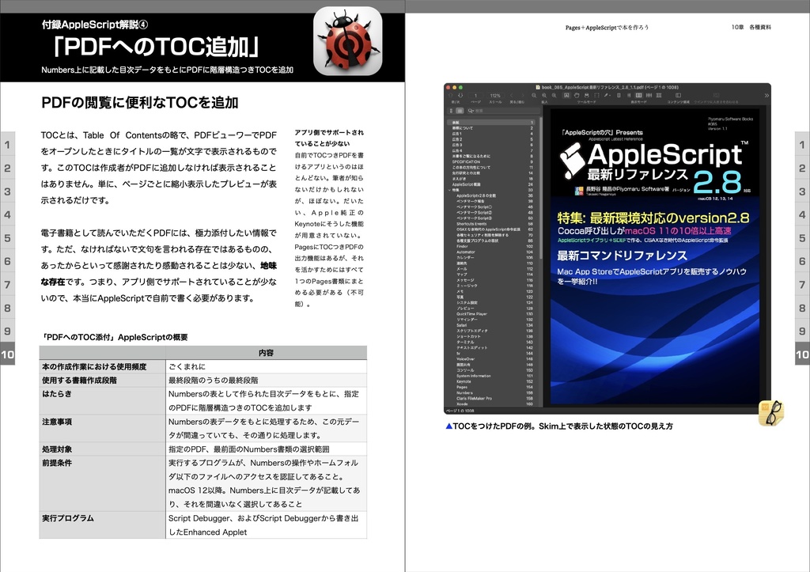
Task: Select the two-page view mode icon
Action: [639, 95]
